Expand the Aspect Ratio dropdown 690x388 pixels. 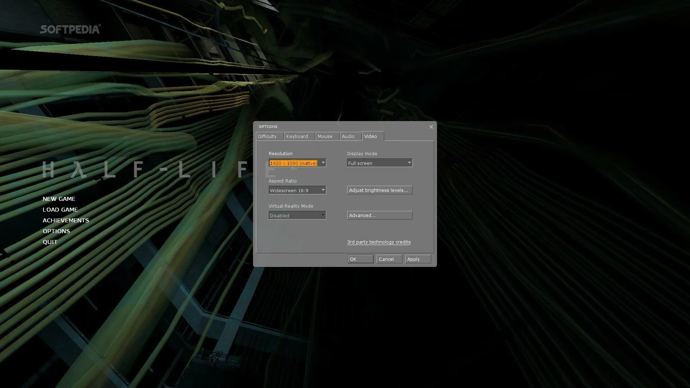297,190
